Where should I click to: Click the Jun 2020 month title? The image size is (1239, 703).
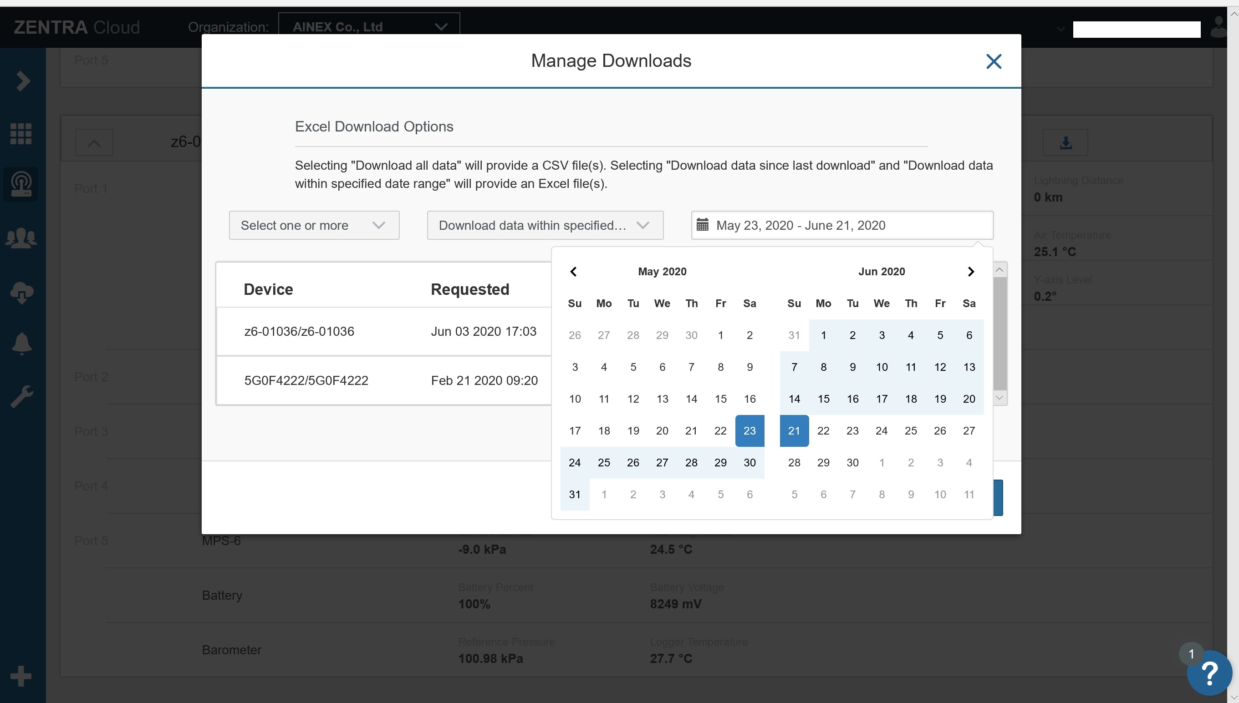[x=882, y=271]
